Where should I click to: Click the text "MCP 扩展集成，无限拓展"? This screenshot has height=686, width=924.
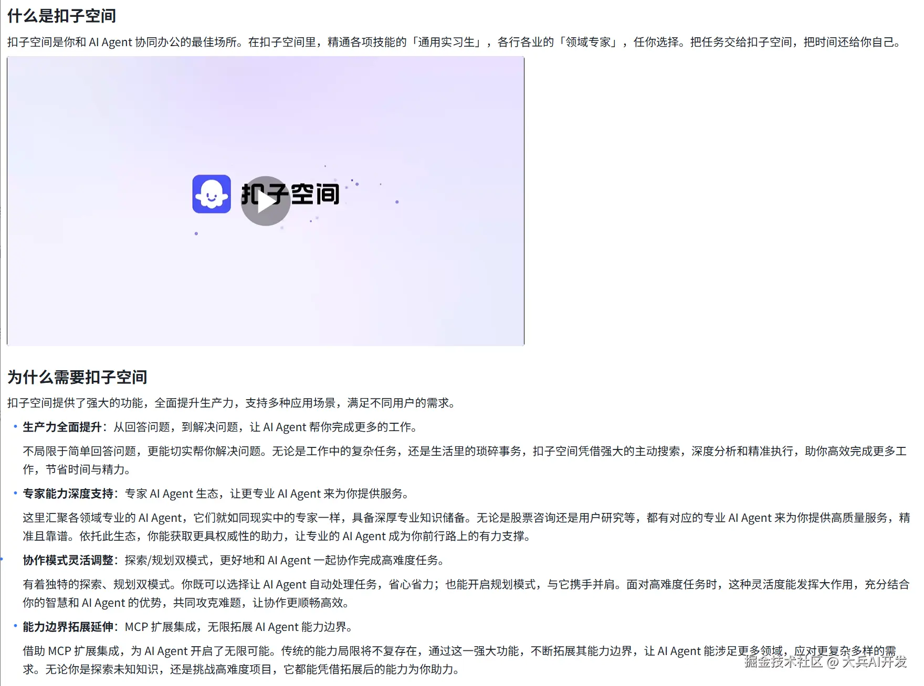click(189, 627)
